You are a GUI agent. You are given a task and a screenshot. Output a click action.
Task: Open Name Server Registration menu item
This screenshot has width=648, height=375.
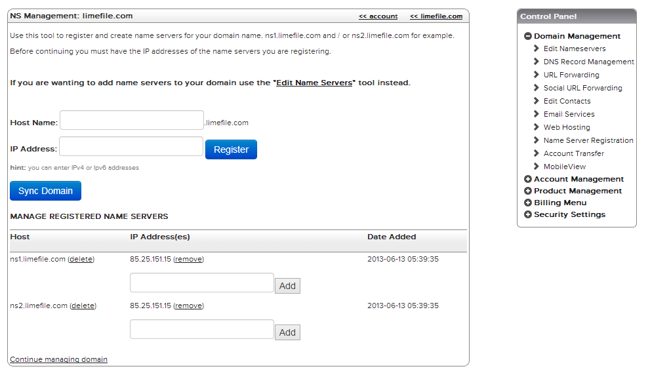pyautogui.click(x=588, y=140)
